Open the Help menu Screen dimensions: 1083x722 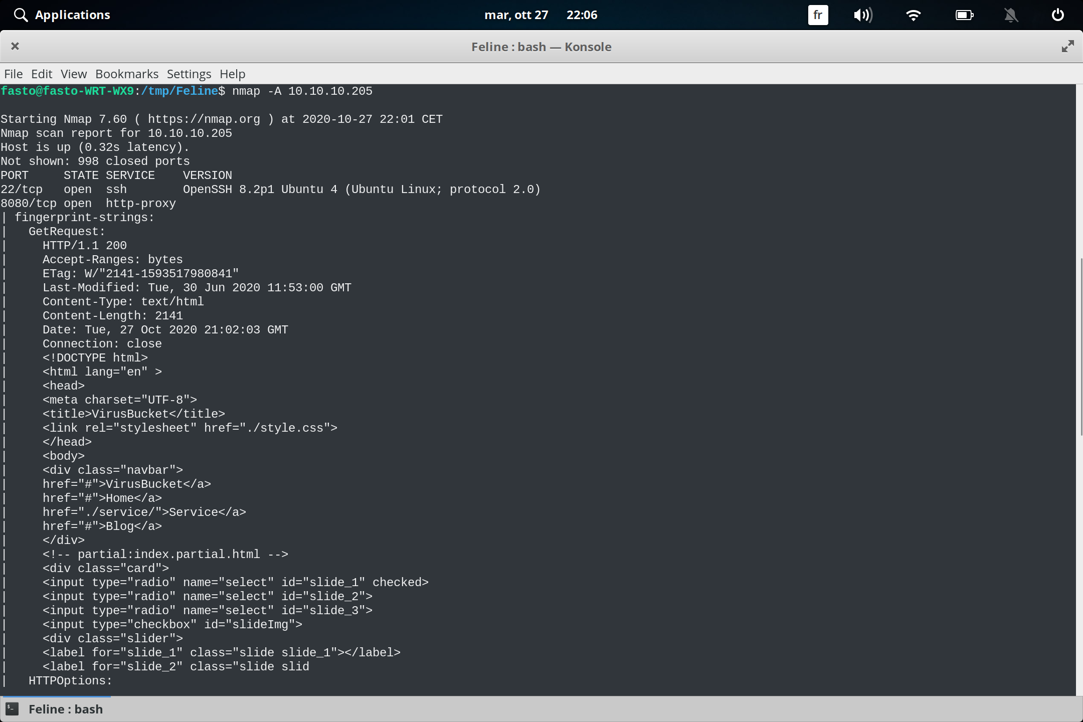[232, 74]
